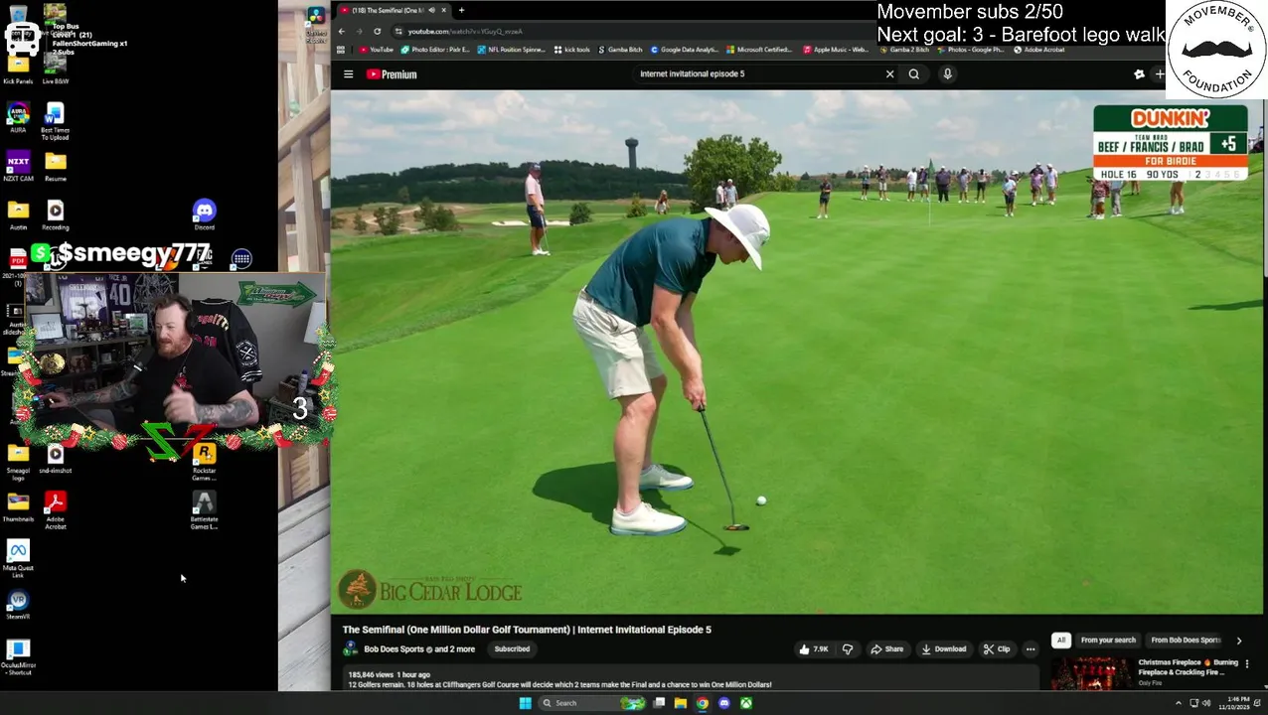
Task: Open File Explorer from the taskbar
Action: [680, 703]
